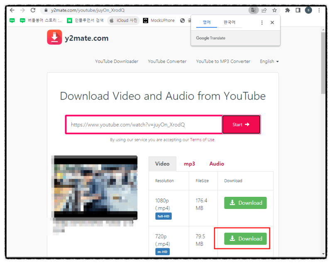Click the Start button

click(241, 125)
